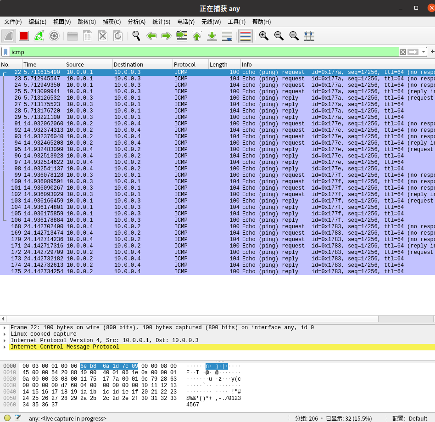Open display filter bookmark icon

pos(6,52)
